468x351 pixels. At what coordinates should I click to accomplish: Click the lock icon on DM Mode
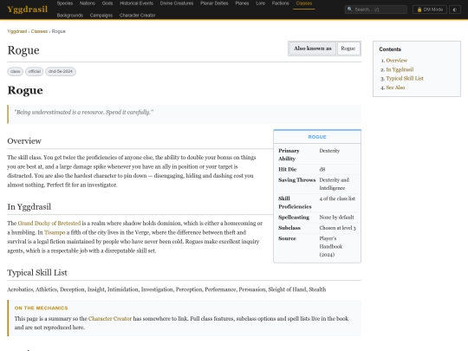pos(419,10)
